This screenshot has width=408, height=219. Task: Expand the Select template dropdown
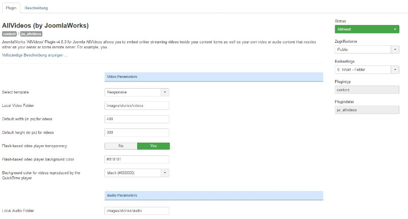tap(137, 92)
